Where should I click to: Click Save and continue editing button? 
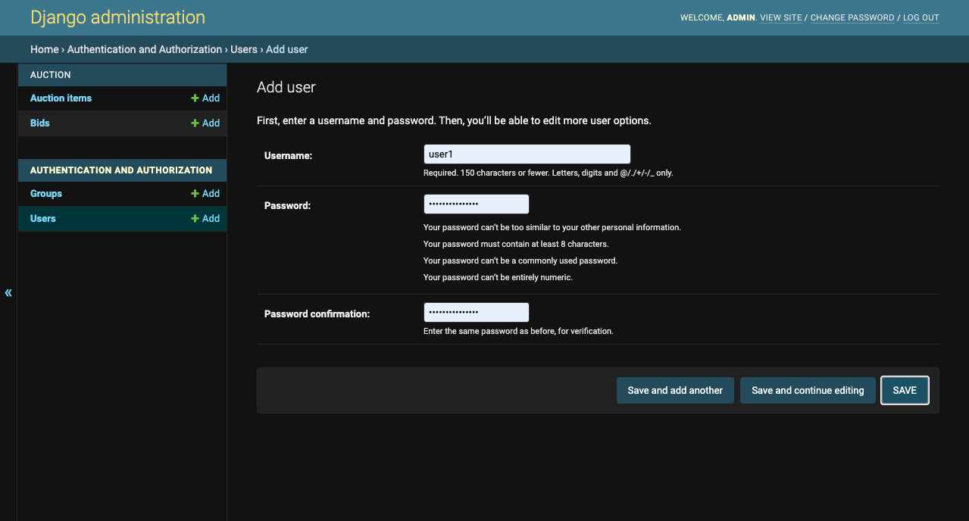click(x=808, y=390)
